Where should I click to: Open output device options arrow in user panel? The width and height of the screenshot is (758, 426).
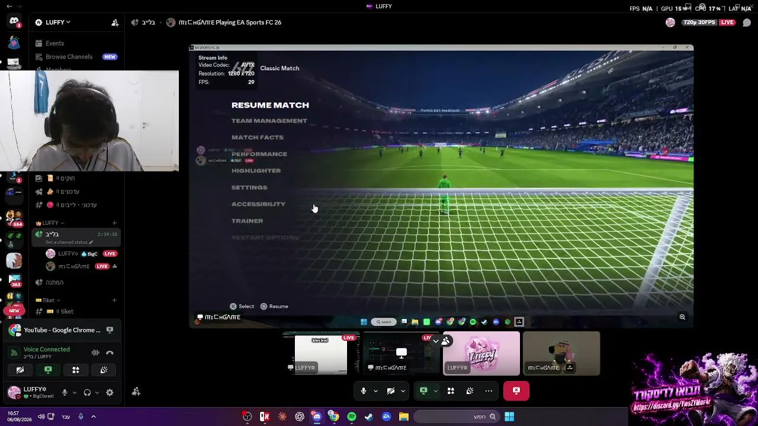click(x=96, y=392)
